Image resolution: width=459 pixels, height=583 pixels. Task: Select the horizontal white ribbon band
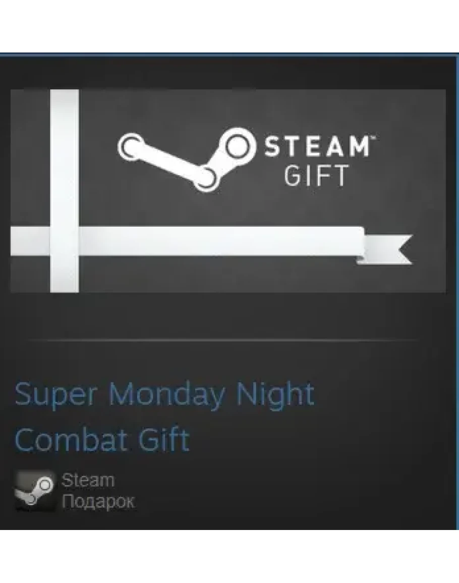(x=188, y=241)
